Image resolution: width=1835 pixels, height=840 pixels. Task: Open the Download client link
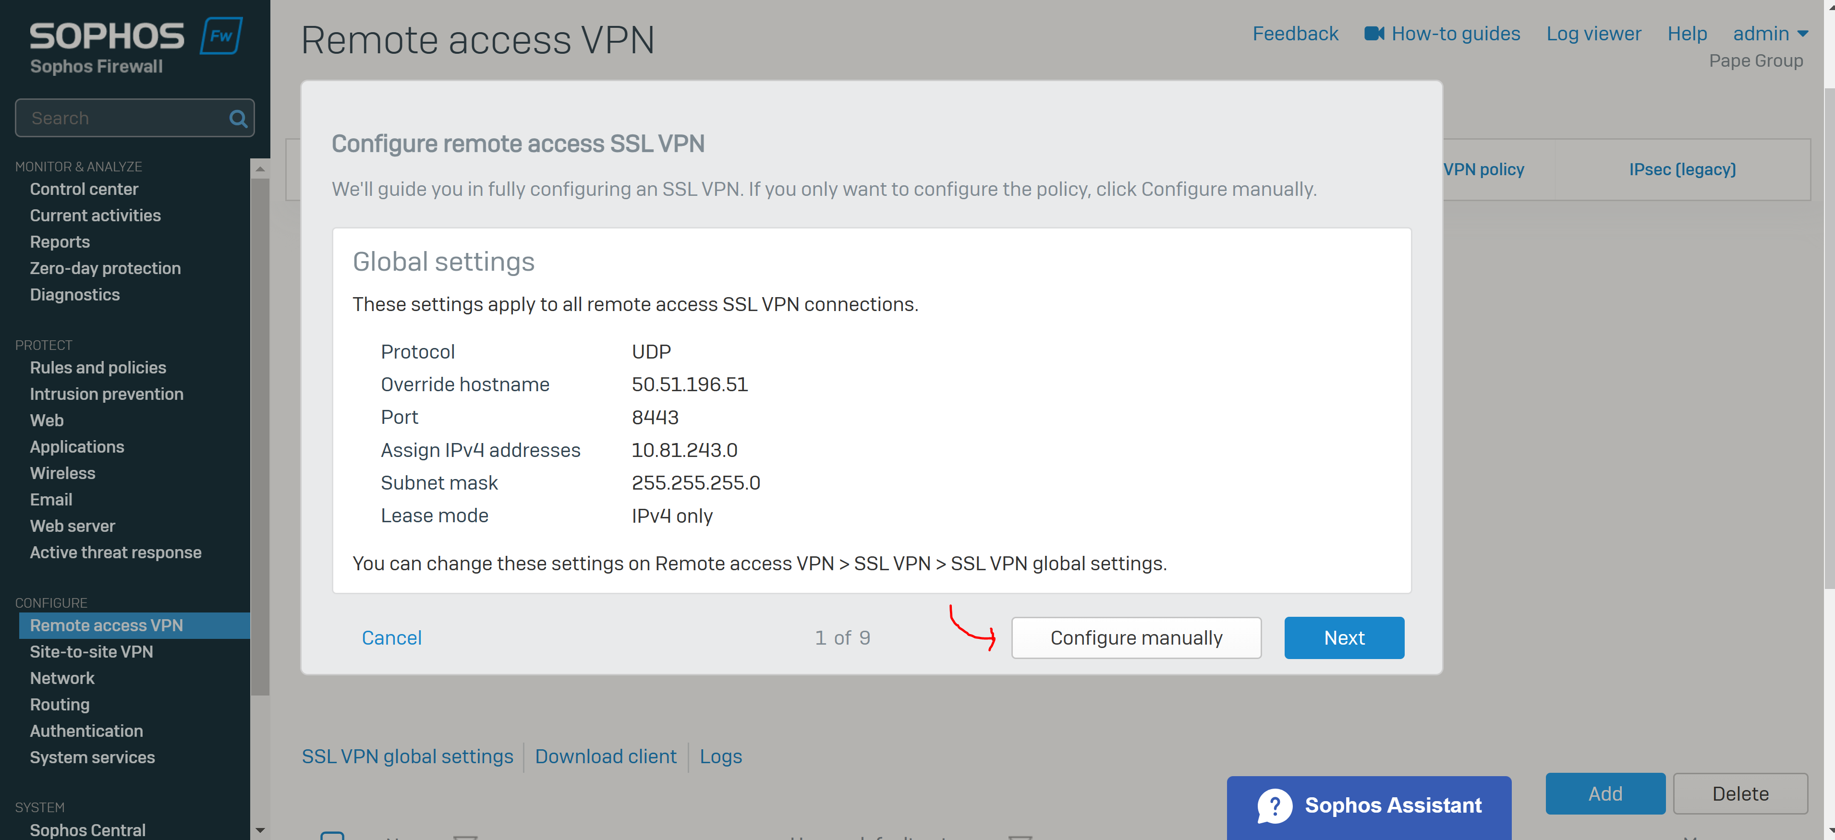coord(605,756)
